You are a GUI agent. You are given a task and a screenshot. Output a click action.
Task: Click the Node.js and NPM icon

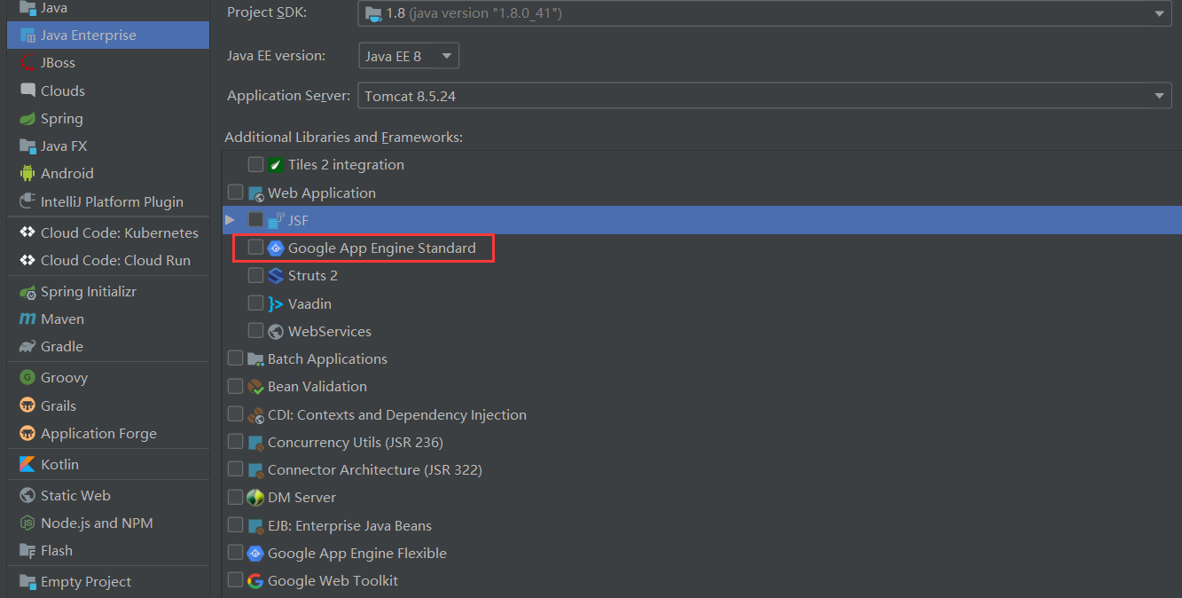(27, 523)
